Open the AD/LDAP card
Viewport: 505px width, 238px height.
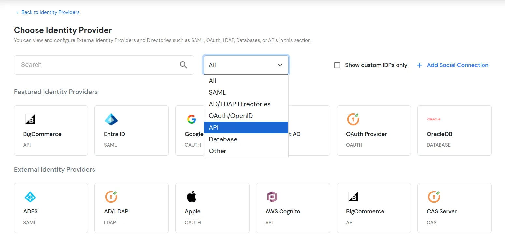click(x=132, y=208)
